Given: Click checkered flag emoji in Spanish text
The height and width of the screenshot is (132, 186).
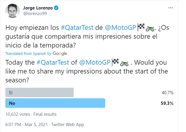Looking at the screenshot, I should (x=141, y=27).
